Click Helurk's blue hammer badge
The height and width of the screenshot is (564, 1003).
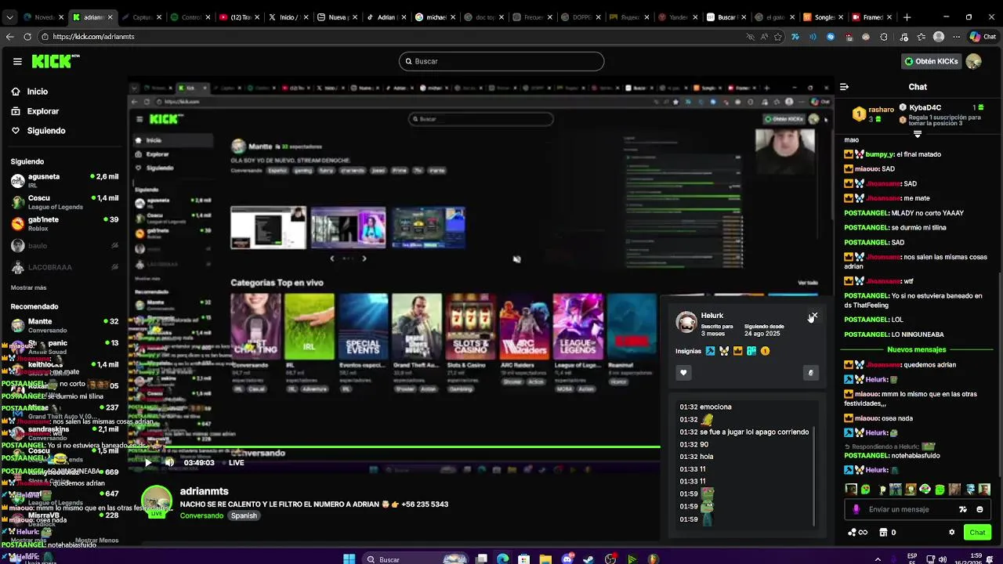click(x=710, y=351)
